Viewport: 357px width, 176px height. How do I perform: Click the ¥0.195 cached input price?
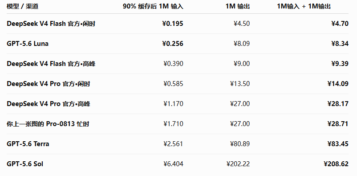173,24
